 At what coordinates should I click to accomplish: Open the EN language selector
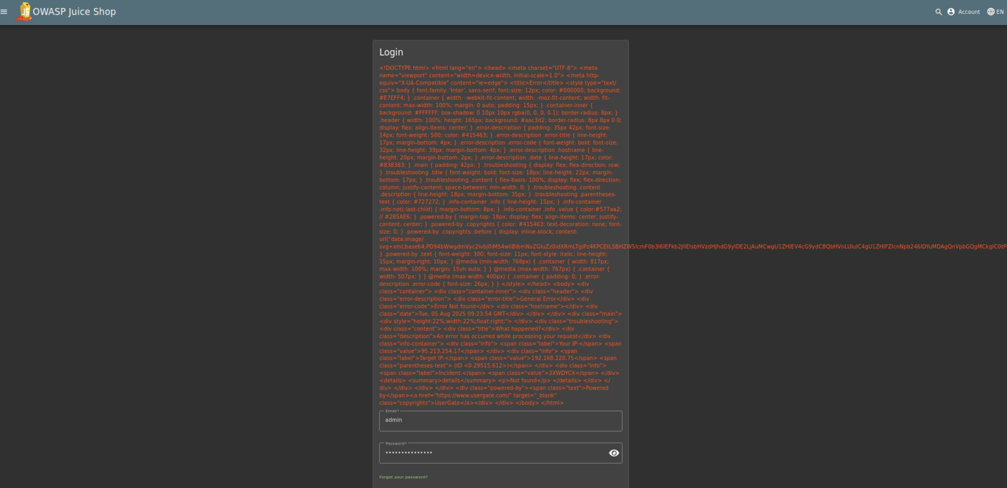tap(1000, 12)
